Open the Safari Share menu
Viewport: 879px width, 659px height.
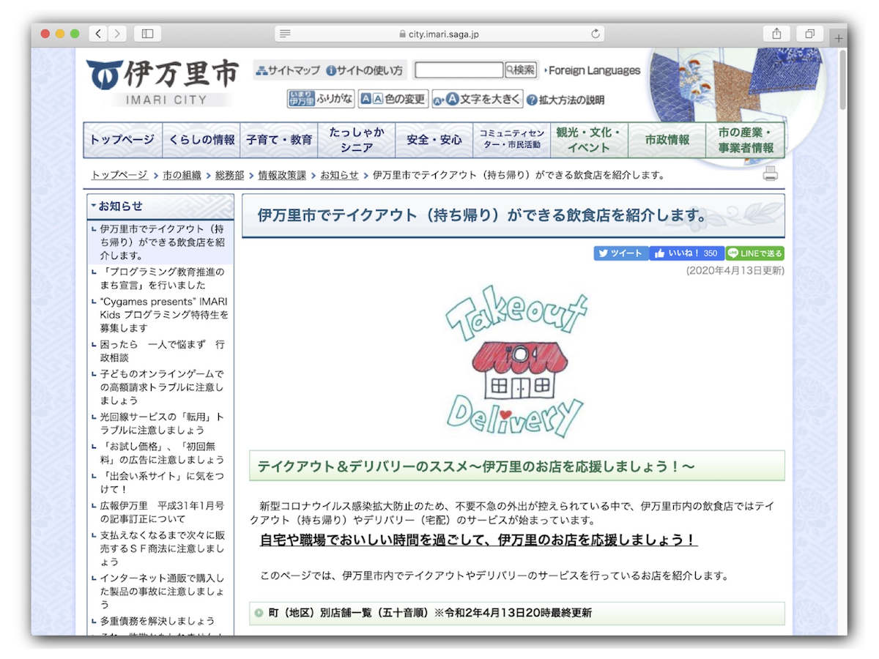click(776, 34)
